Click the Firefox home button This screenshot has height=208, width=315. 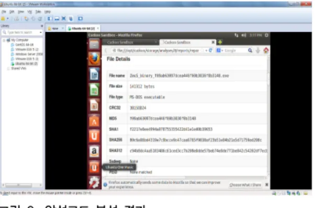(266, 51)
